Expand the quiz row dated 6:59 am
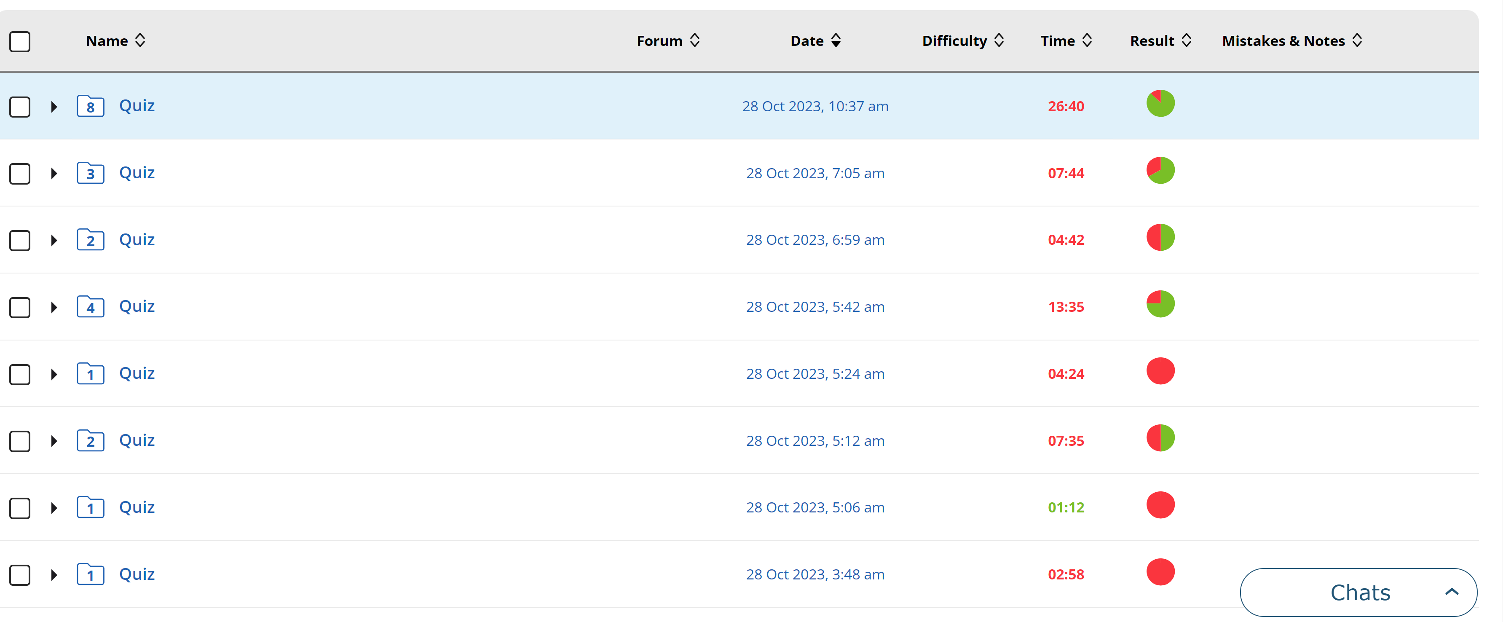The height and width of the screenshot is (622, 1503). coord(54,240)
